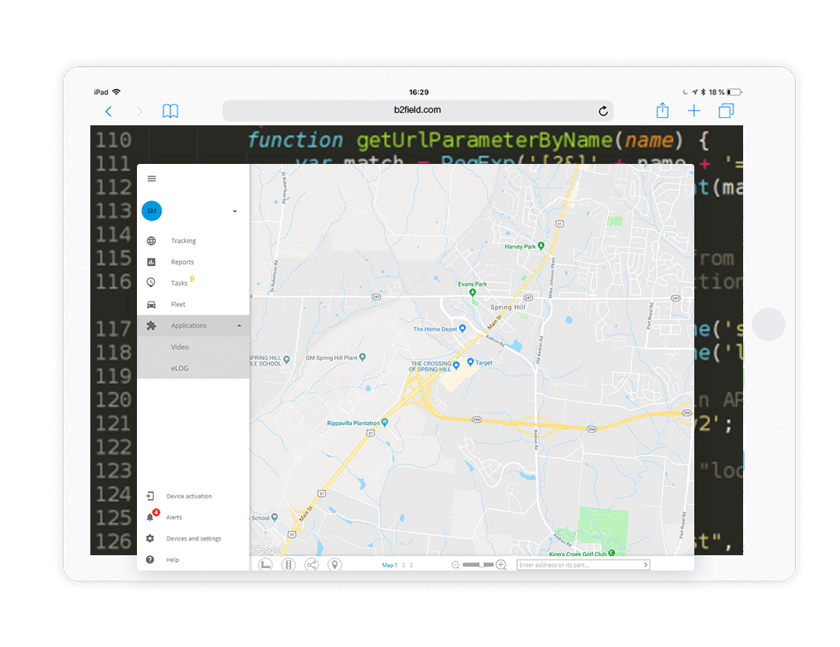This screenshot has height=647, width=840.
Task: Open a new Safari tab
Action: [694, 111]
